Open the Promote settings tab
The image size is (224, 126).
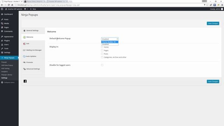[x=33, y=62]
